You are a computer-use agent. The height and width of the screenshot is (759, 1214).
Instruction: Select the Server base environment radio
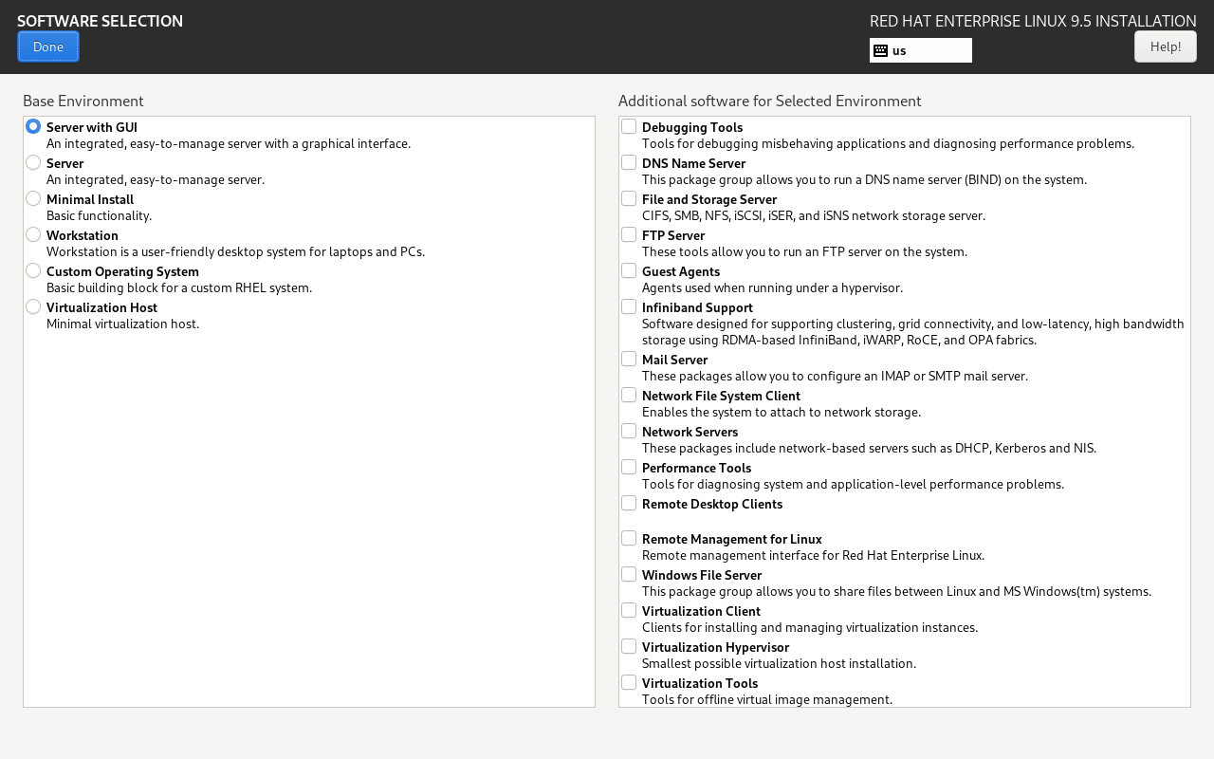coord(33,162)
